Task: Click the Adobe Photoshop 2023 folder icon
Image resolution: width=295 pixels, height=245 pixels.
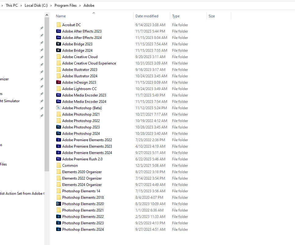Action: 59,127
